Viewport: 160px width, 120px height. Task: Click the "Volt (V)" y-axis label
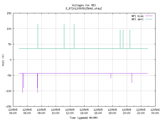[3, 60]
